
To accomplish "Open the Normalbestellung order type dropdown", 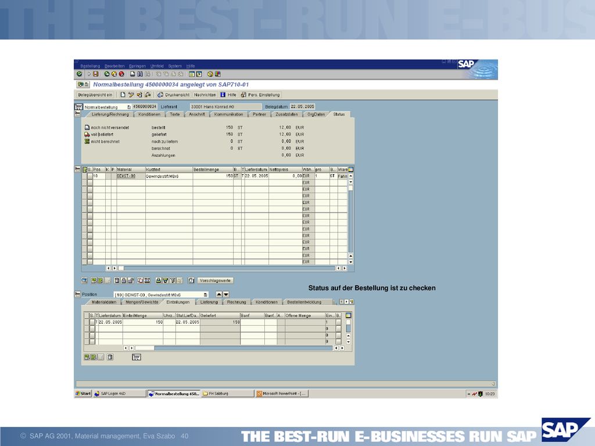I will (x=129, y=107).
